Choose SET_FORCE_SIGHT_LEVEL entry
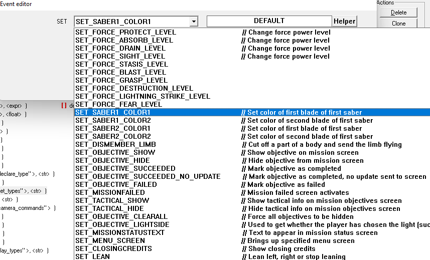Viewport: 430px width, 260px height. point(252,57)
